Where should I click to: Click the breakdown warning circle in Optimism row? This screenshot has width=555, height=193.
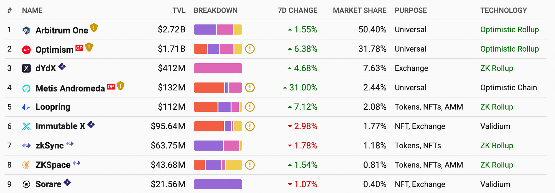[x=250, y=49]
